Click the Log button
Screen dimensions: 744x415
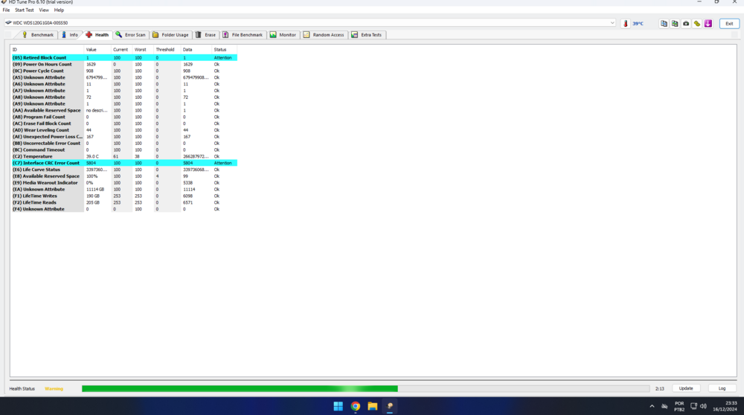click(x=722, y=388)
